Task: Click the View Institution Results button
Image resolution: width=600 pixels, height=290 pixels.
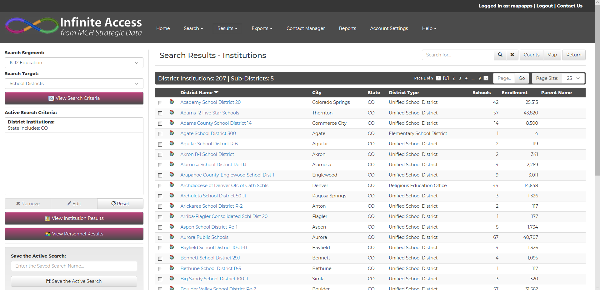Action: (74, 218)
